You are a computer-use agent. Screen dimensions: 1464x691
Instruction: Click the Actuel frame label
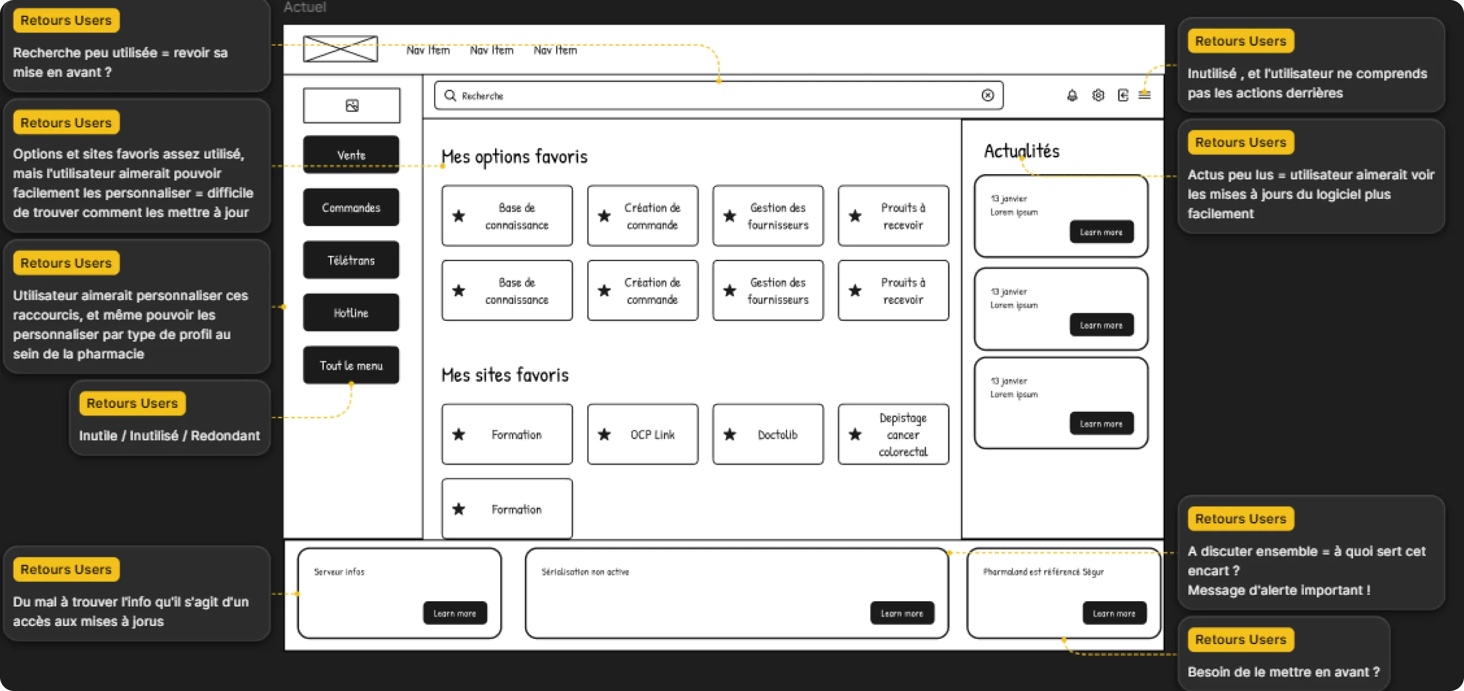[x=305, y=7]
